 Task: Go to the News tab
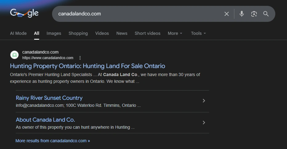pos(122,33)
